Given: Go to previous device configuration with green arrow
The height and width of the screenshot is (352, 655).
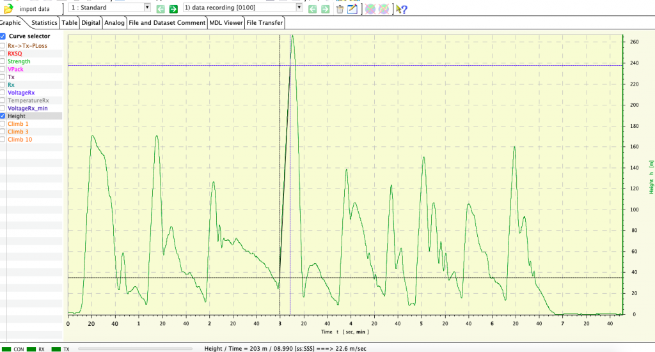Looking at the screenshot, I should (x=160, y=8).
